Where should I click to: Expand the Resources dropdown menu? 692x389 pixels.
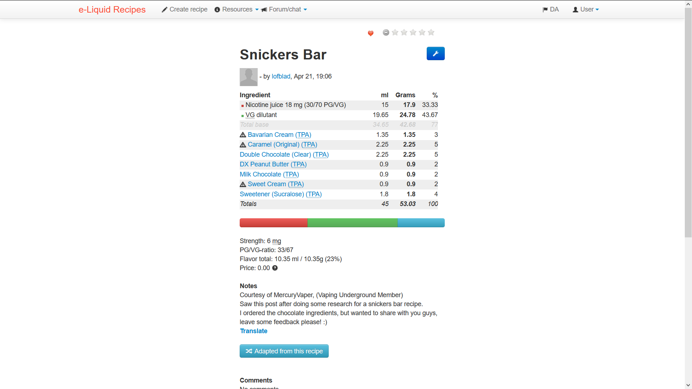coord(236,9)
